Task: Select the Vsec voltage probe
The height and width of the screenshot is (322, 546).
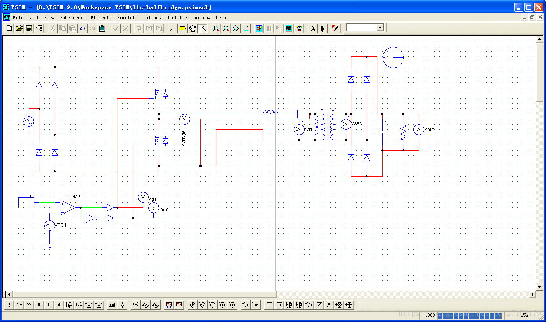Action: [x=346, y=124]
